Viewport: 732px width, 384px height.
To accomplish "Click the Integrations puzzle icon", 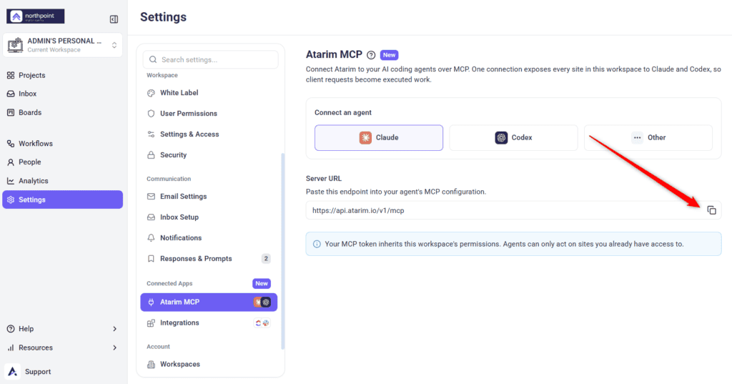I will tap(152, 323).
